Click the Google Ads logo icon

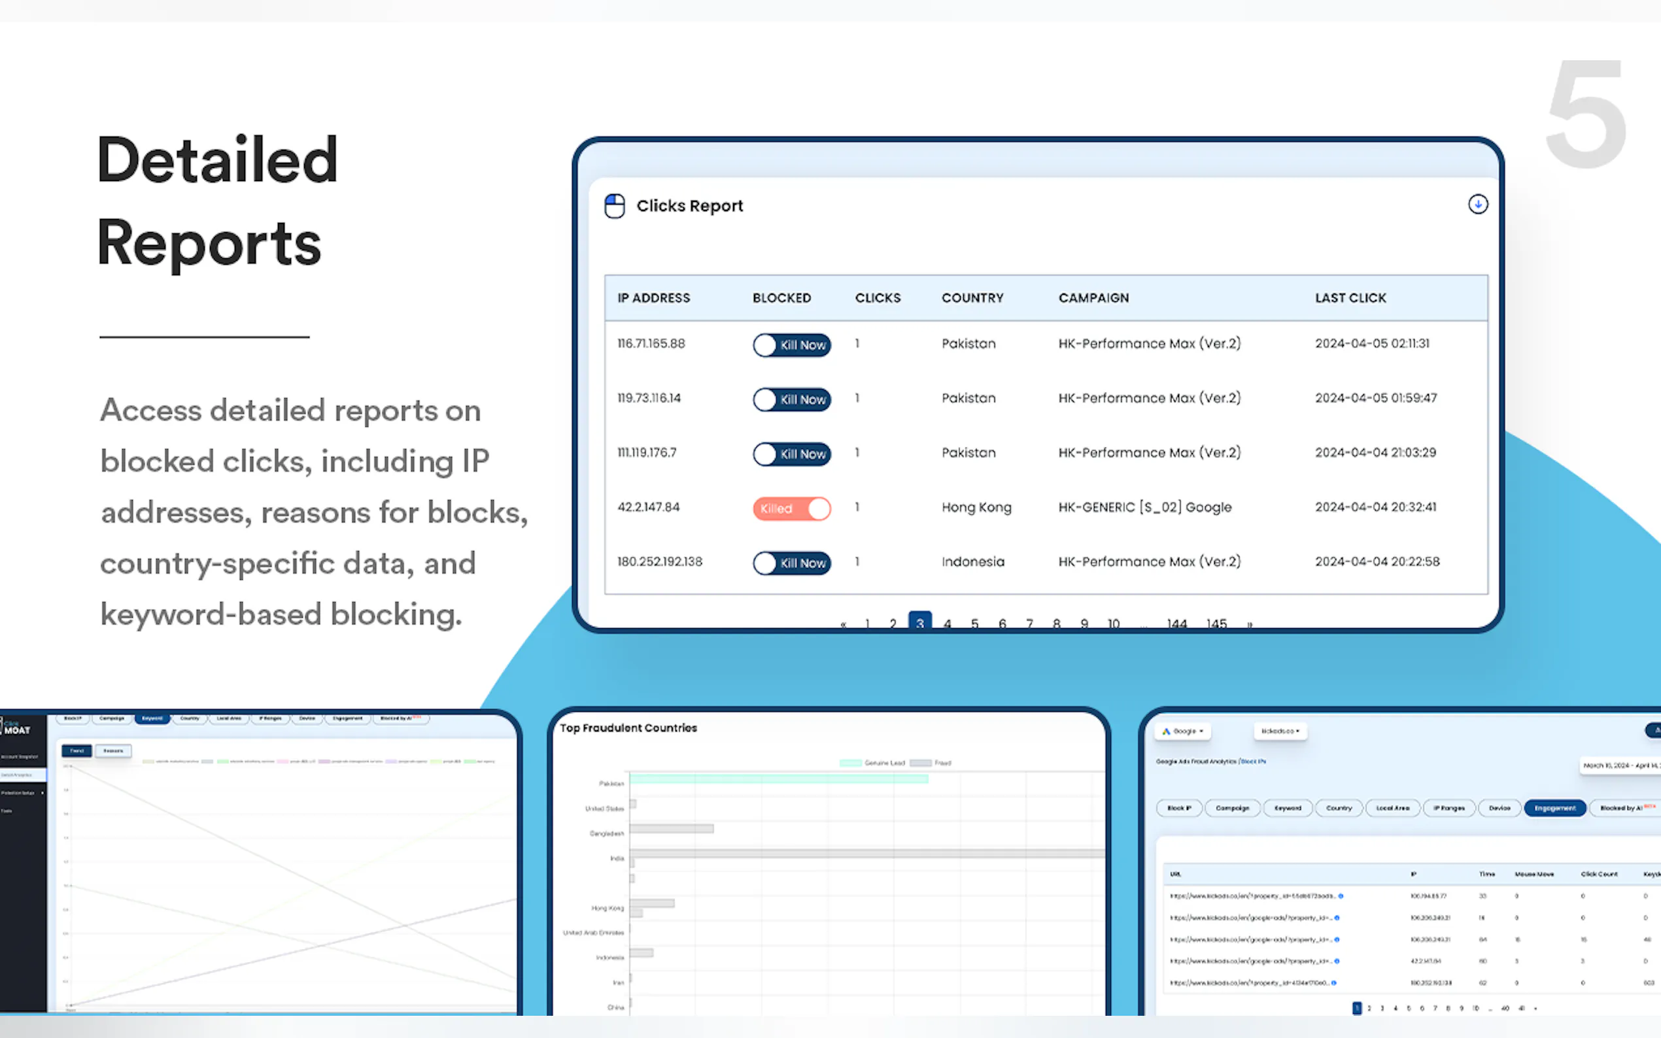point(1166,731)
